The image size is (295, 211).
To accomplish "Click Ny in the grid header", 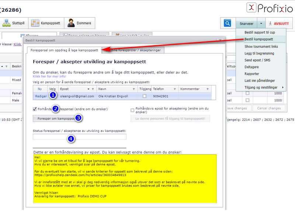I will tap(40, 89).
